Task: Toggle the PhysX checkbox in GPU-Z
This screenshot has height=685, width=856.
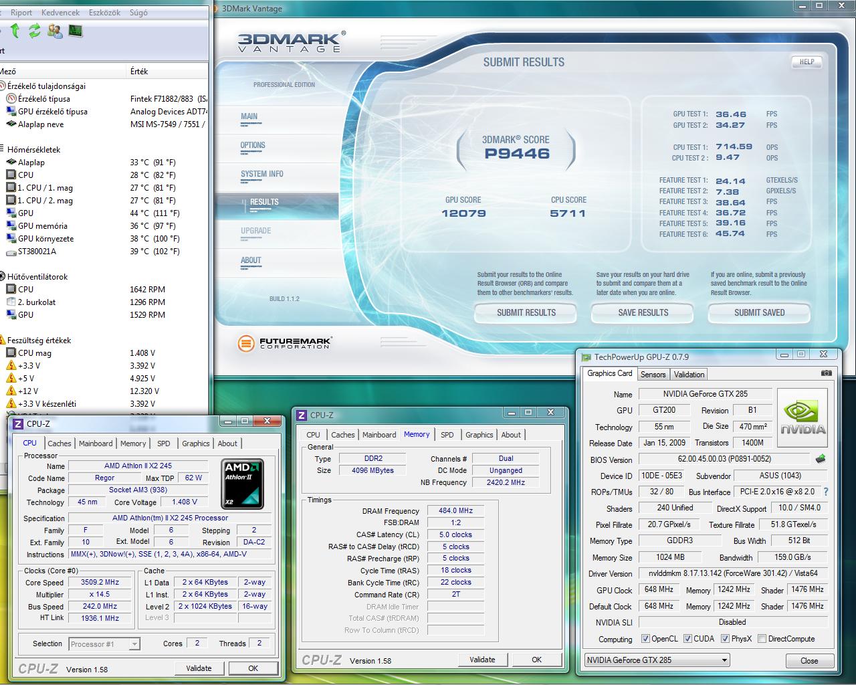Action: tap(725, 639)
